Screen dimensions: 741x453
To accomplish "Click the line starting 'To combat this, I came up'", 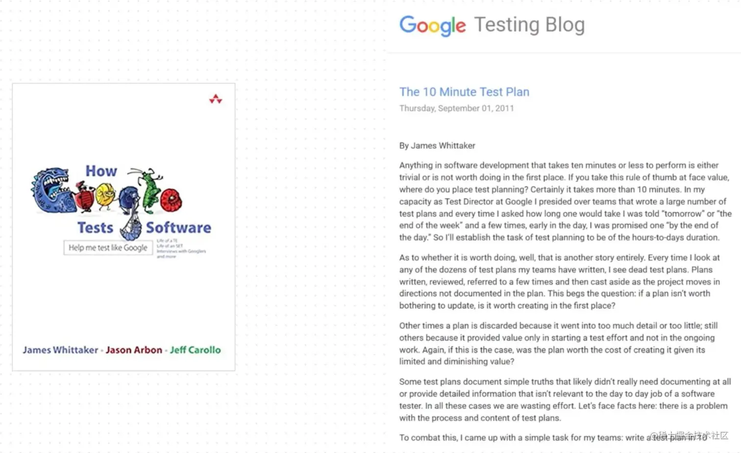I will (x=553, y=437).
